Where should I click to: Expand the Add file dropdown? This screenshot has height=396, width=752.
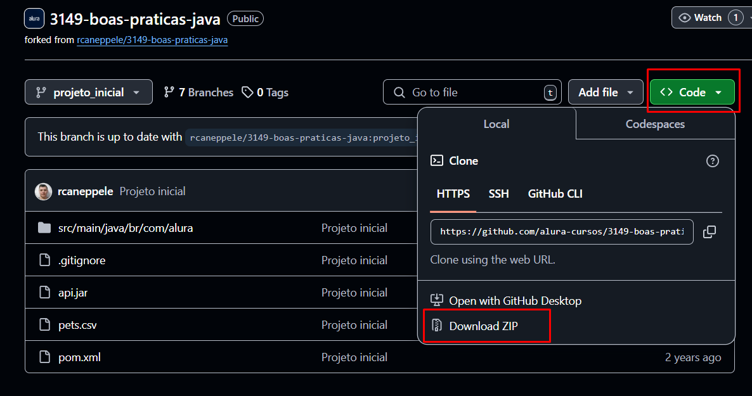(606, 92)
